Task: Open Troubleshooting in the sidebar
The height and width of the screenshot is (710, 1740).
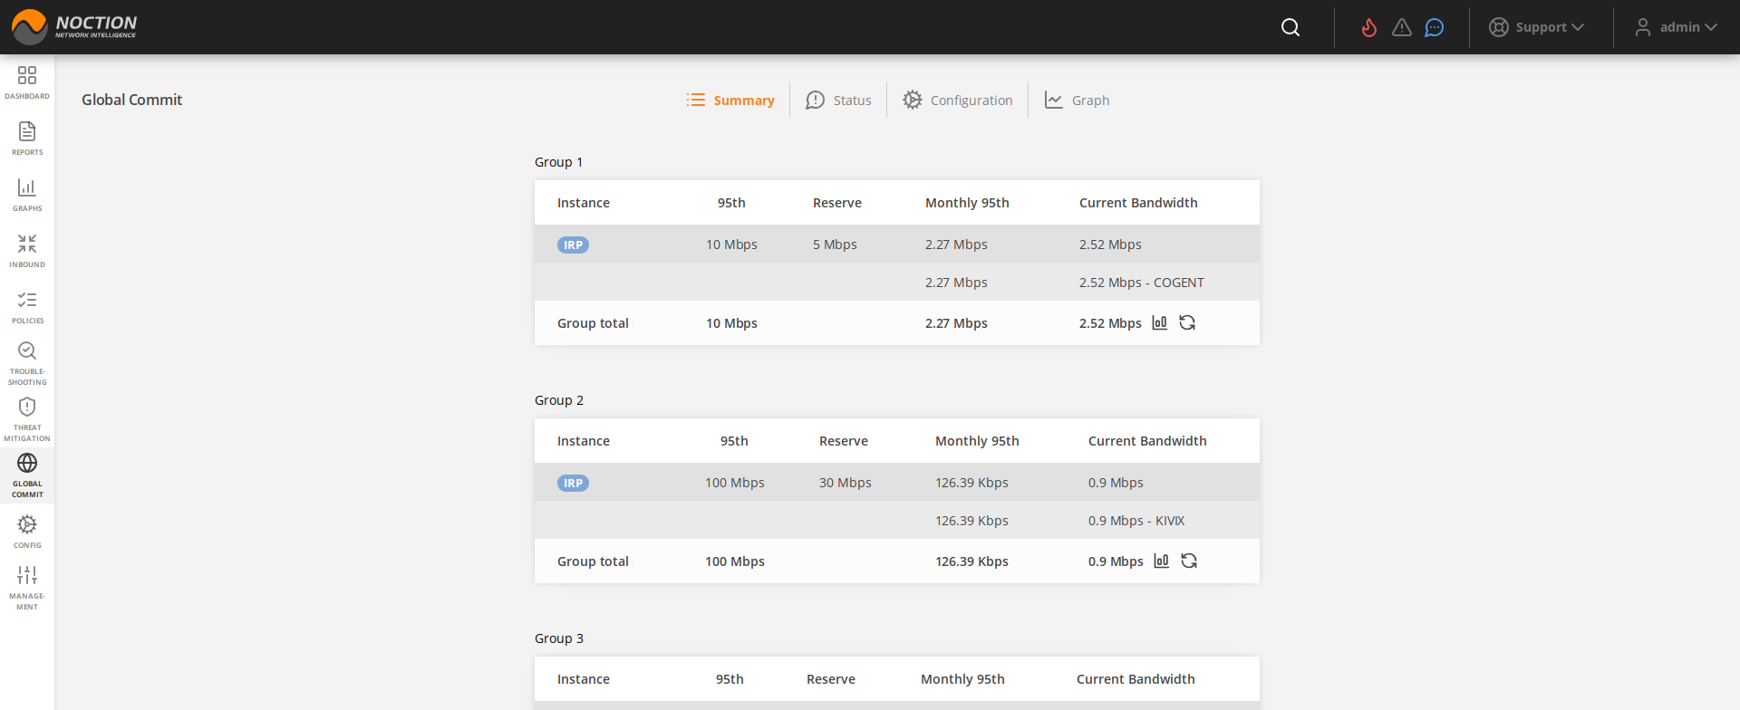Action: pyautogui.click(x=27, y=363)
